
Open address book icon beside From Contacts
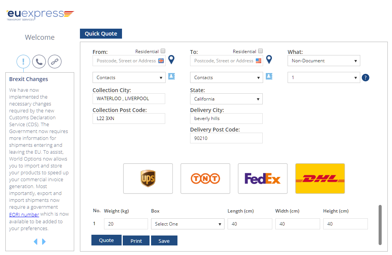click(x=171, y=76)
